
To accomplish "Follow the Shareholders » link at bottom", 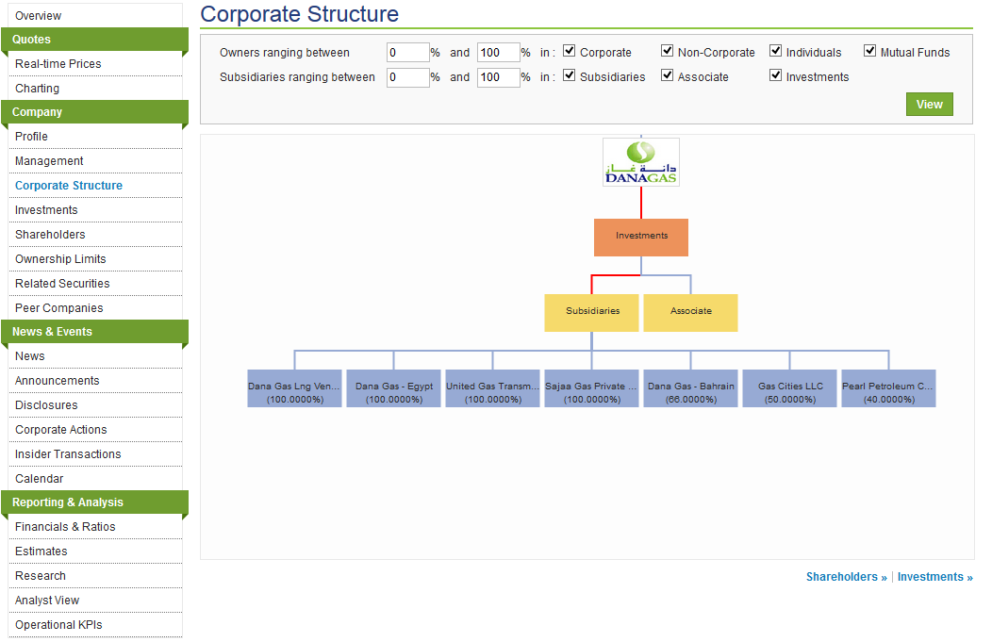I will pos(847,577).
